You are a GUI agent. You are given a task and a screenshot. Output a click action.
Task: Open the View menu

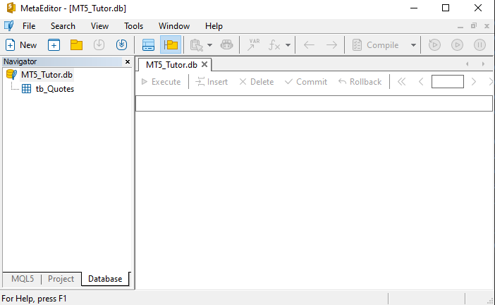point(99,26)
